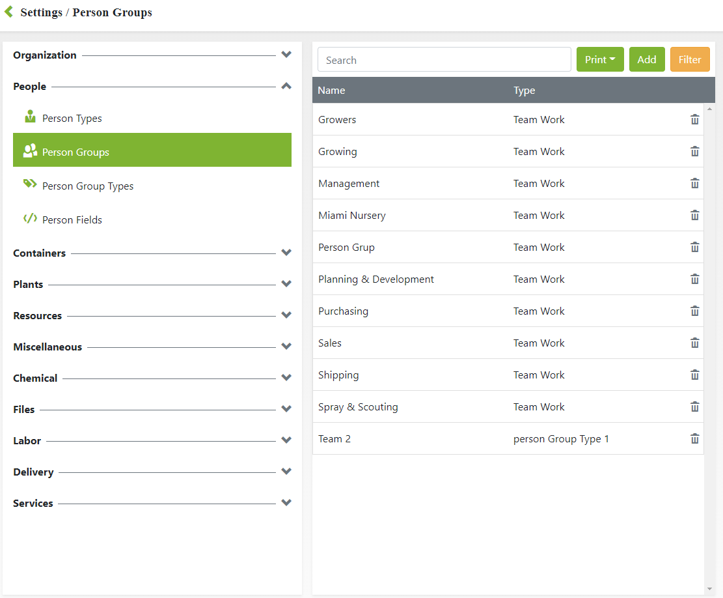Go to Person Group Types
The height and width of the screenshot is (598, 723).
point(87,186)
